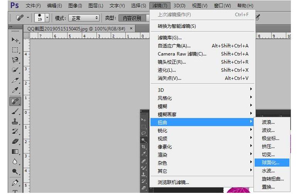This screenshot has height=194, width=299.
Task: Select the Dodge tool
Action: pos(15,172)
